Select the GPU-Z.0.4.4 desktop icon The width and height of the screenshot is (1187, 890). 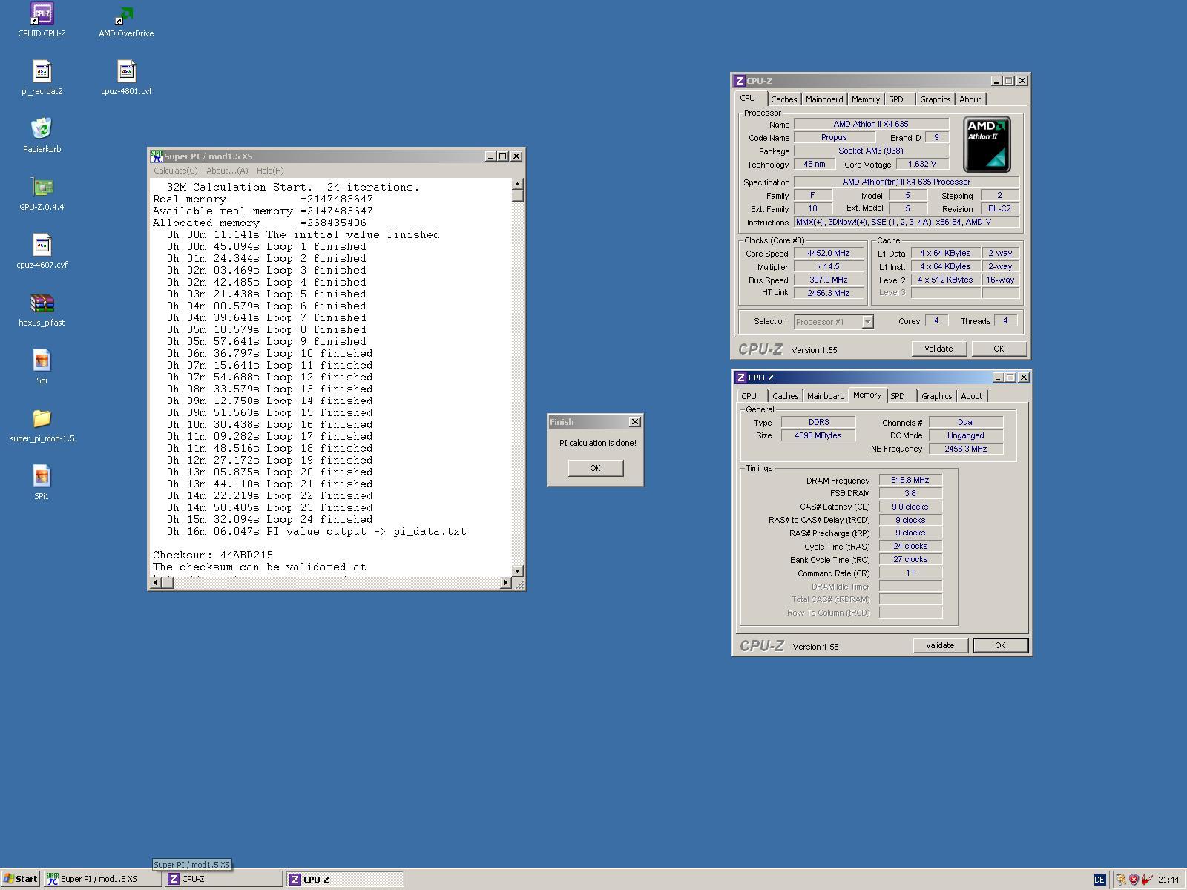coord(42,194)
